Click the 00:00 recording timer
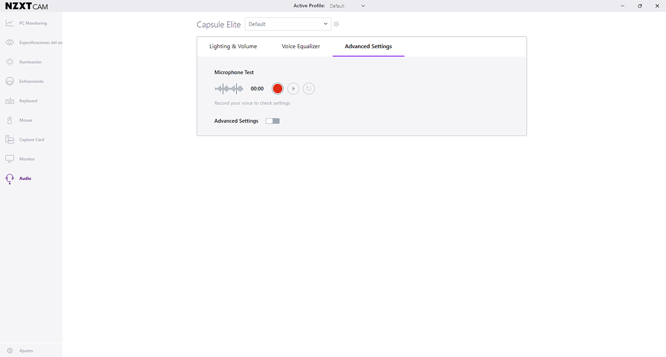The height and width of the screenshot is (357, 666). point(257,89)
